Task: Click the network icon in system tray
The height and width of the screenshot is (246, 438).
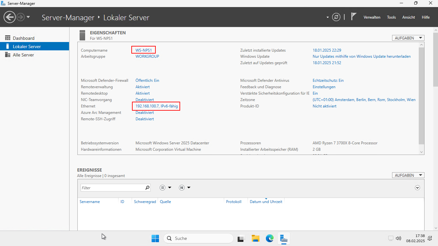Action: point(391,238)
